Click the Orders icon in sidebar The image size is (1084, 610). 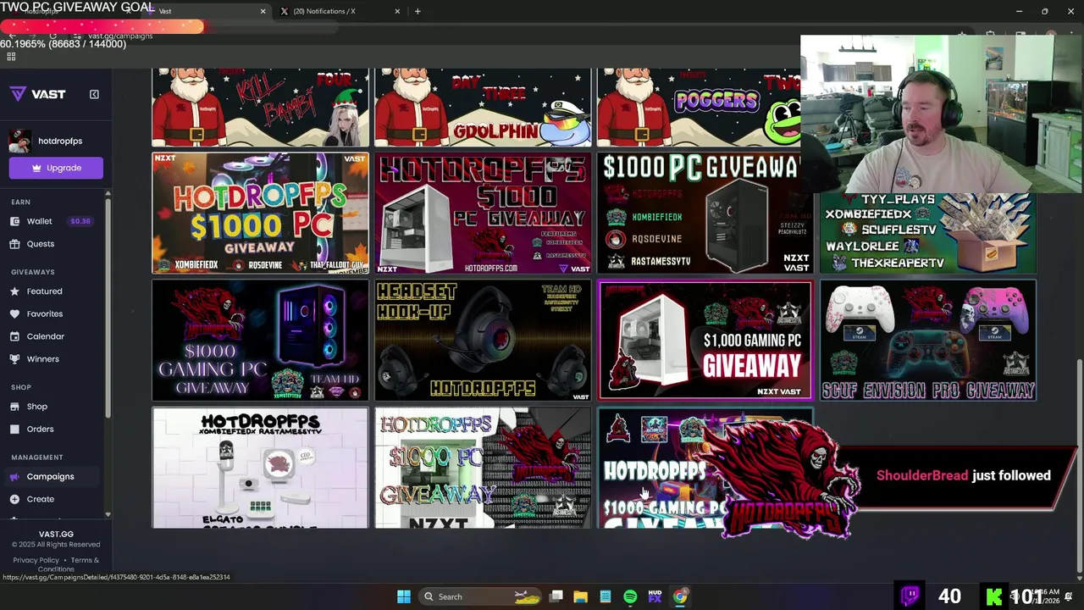(x=14, y=429)
